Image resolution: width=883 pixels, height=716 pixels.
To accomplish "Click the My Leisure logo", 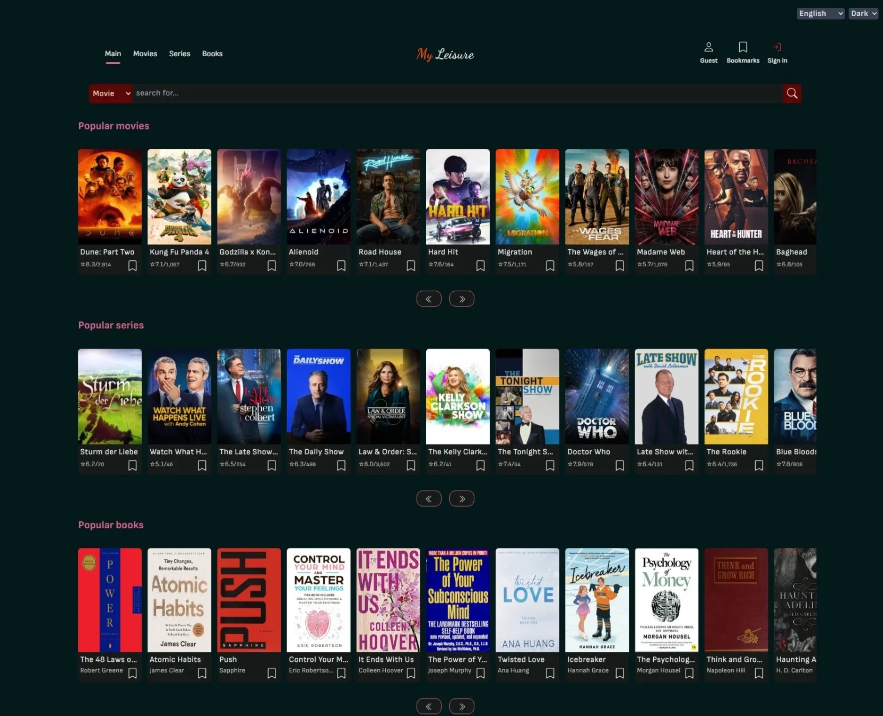I will coord(445,54).
